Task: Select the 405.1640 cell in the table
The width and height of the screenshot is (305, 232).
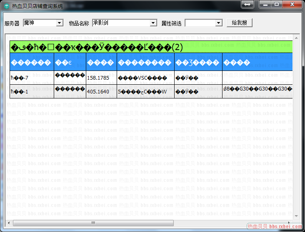Action: click(101, 91)
